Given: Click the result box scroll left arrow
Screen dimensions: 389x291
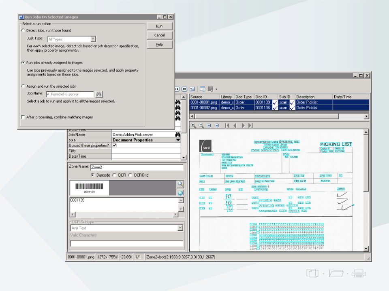Looking at the screenshot, I should click(x=73, y=214).
